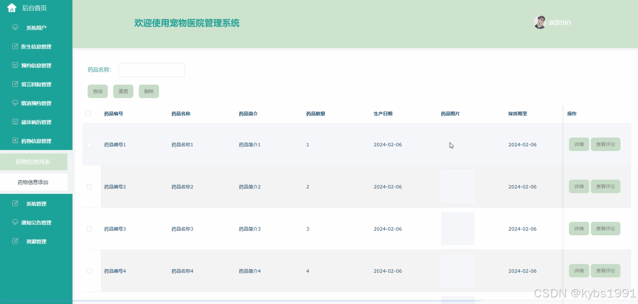This screenshot has width=638, height=304.
Task: Collapse the 药物信息管理 menu
Action: 36,141
